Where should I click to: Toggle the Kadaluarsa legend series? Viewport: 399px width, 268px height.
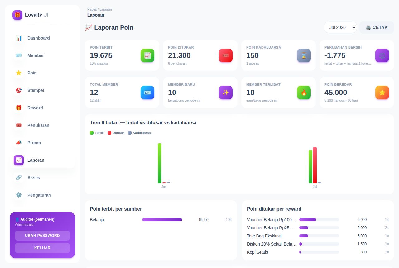pyautogui.click(x=139, y=133)
